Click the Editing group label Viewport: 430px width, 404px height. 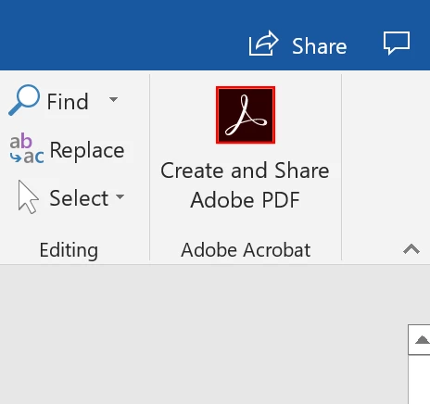[x=69, y=250]
